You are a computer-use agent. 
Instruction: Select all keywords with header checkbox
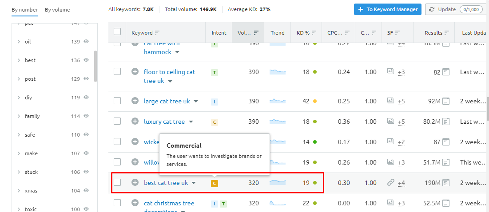[117, 31]
